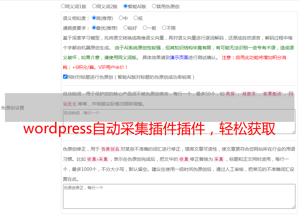299x215 pixels.
Task: Click the 伪原创修正 textarea resize handle
Action: coord(293,207)
